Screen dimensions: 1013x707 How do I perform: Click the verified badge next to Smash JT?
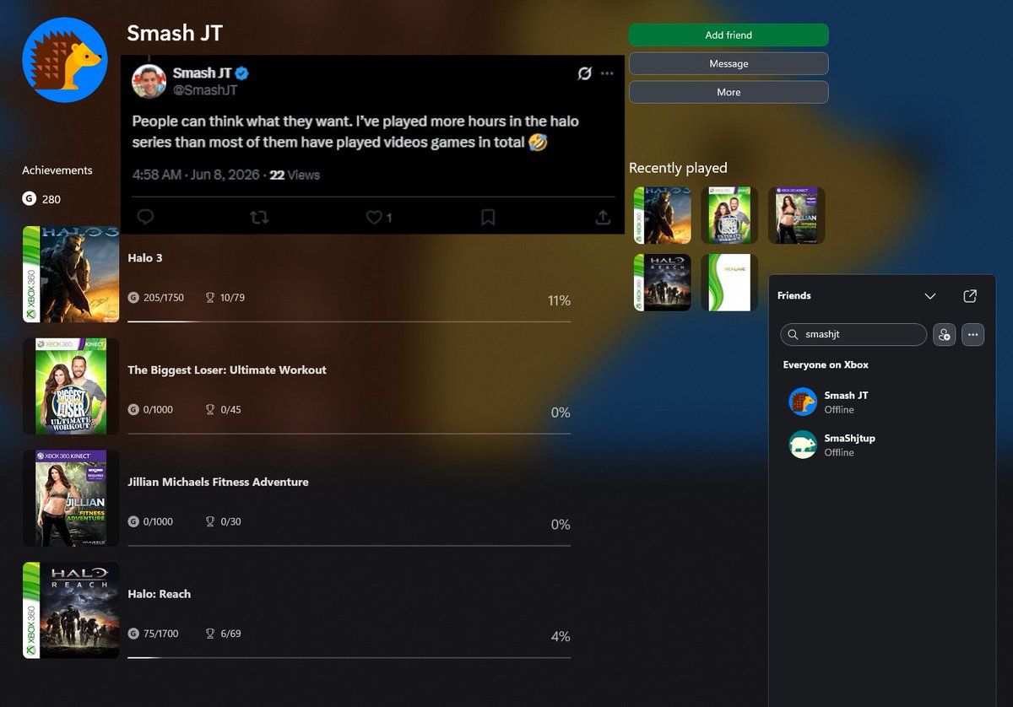[241, 73]
